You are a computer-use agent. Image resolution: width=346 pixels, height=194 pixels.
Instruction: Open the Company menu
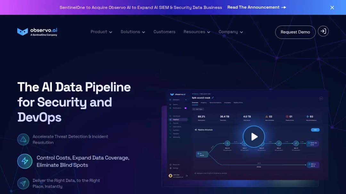click(231, 32)
